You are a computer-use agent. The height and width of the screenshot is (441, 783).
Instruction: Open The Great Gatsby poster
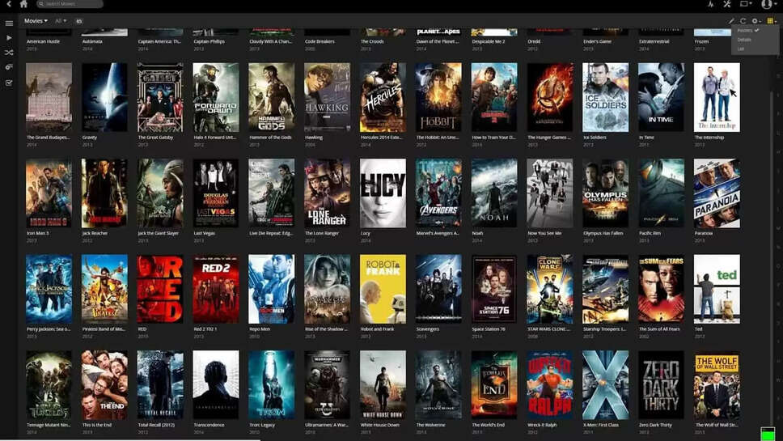click(160, 97)
